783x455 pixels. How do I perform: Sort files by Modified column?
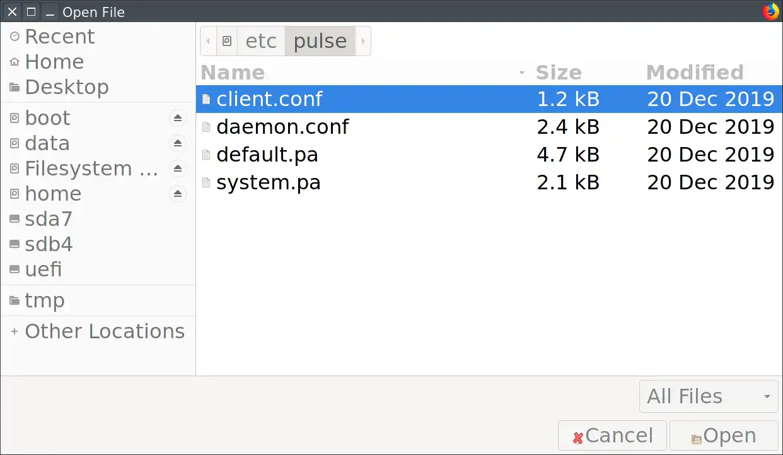click(695, 73)
